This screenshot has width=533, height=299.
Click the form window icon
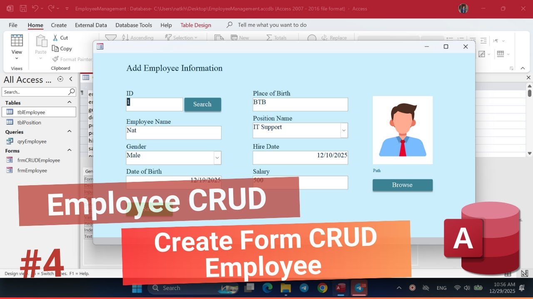100,47
